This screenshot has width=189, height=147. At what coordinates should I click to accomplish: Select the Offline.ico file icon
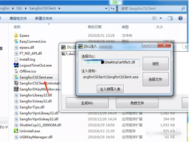point(16,71)
